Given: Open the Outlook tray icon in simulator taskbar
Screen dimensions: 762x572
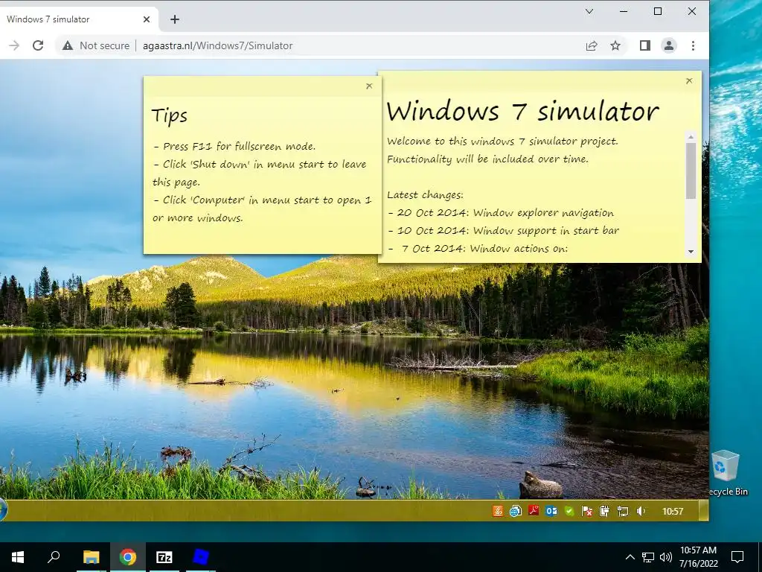Looking at the screenshot, I should (551, 511).
